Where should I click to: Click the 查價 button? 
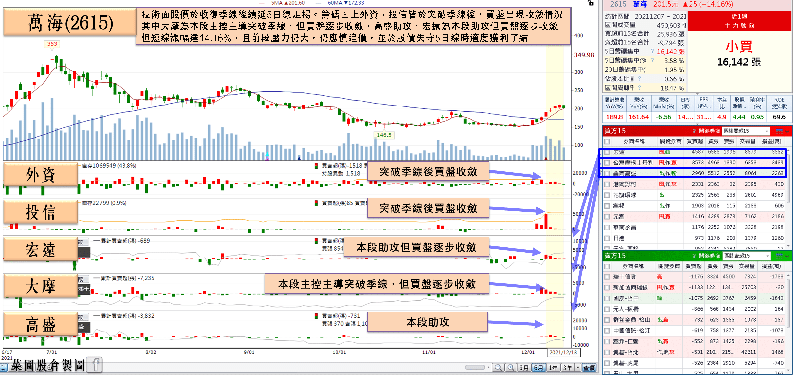pyautogui.click(x=589, y=367)
